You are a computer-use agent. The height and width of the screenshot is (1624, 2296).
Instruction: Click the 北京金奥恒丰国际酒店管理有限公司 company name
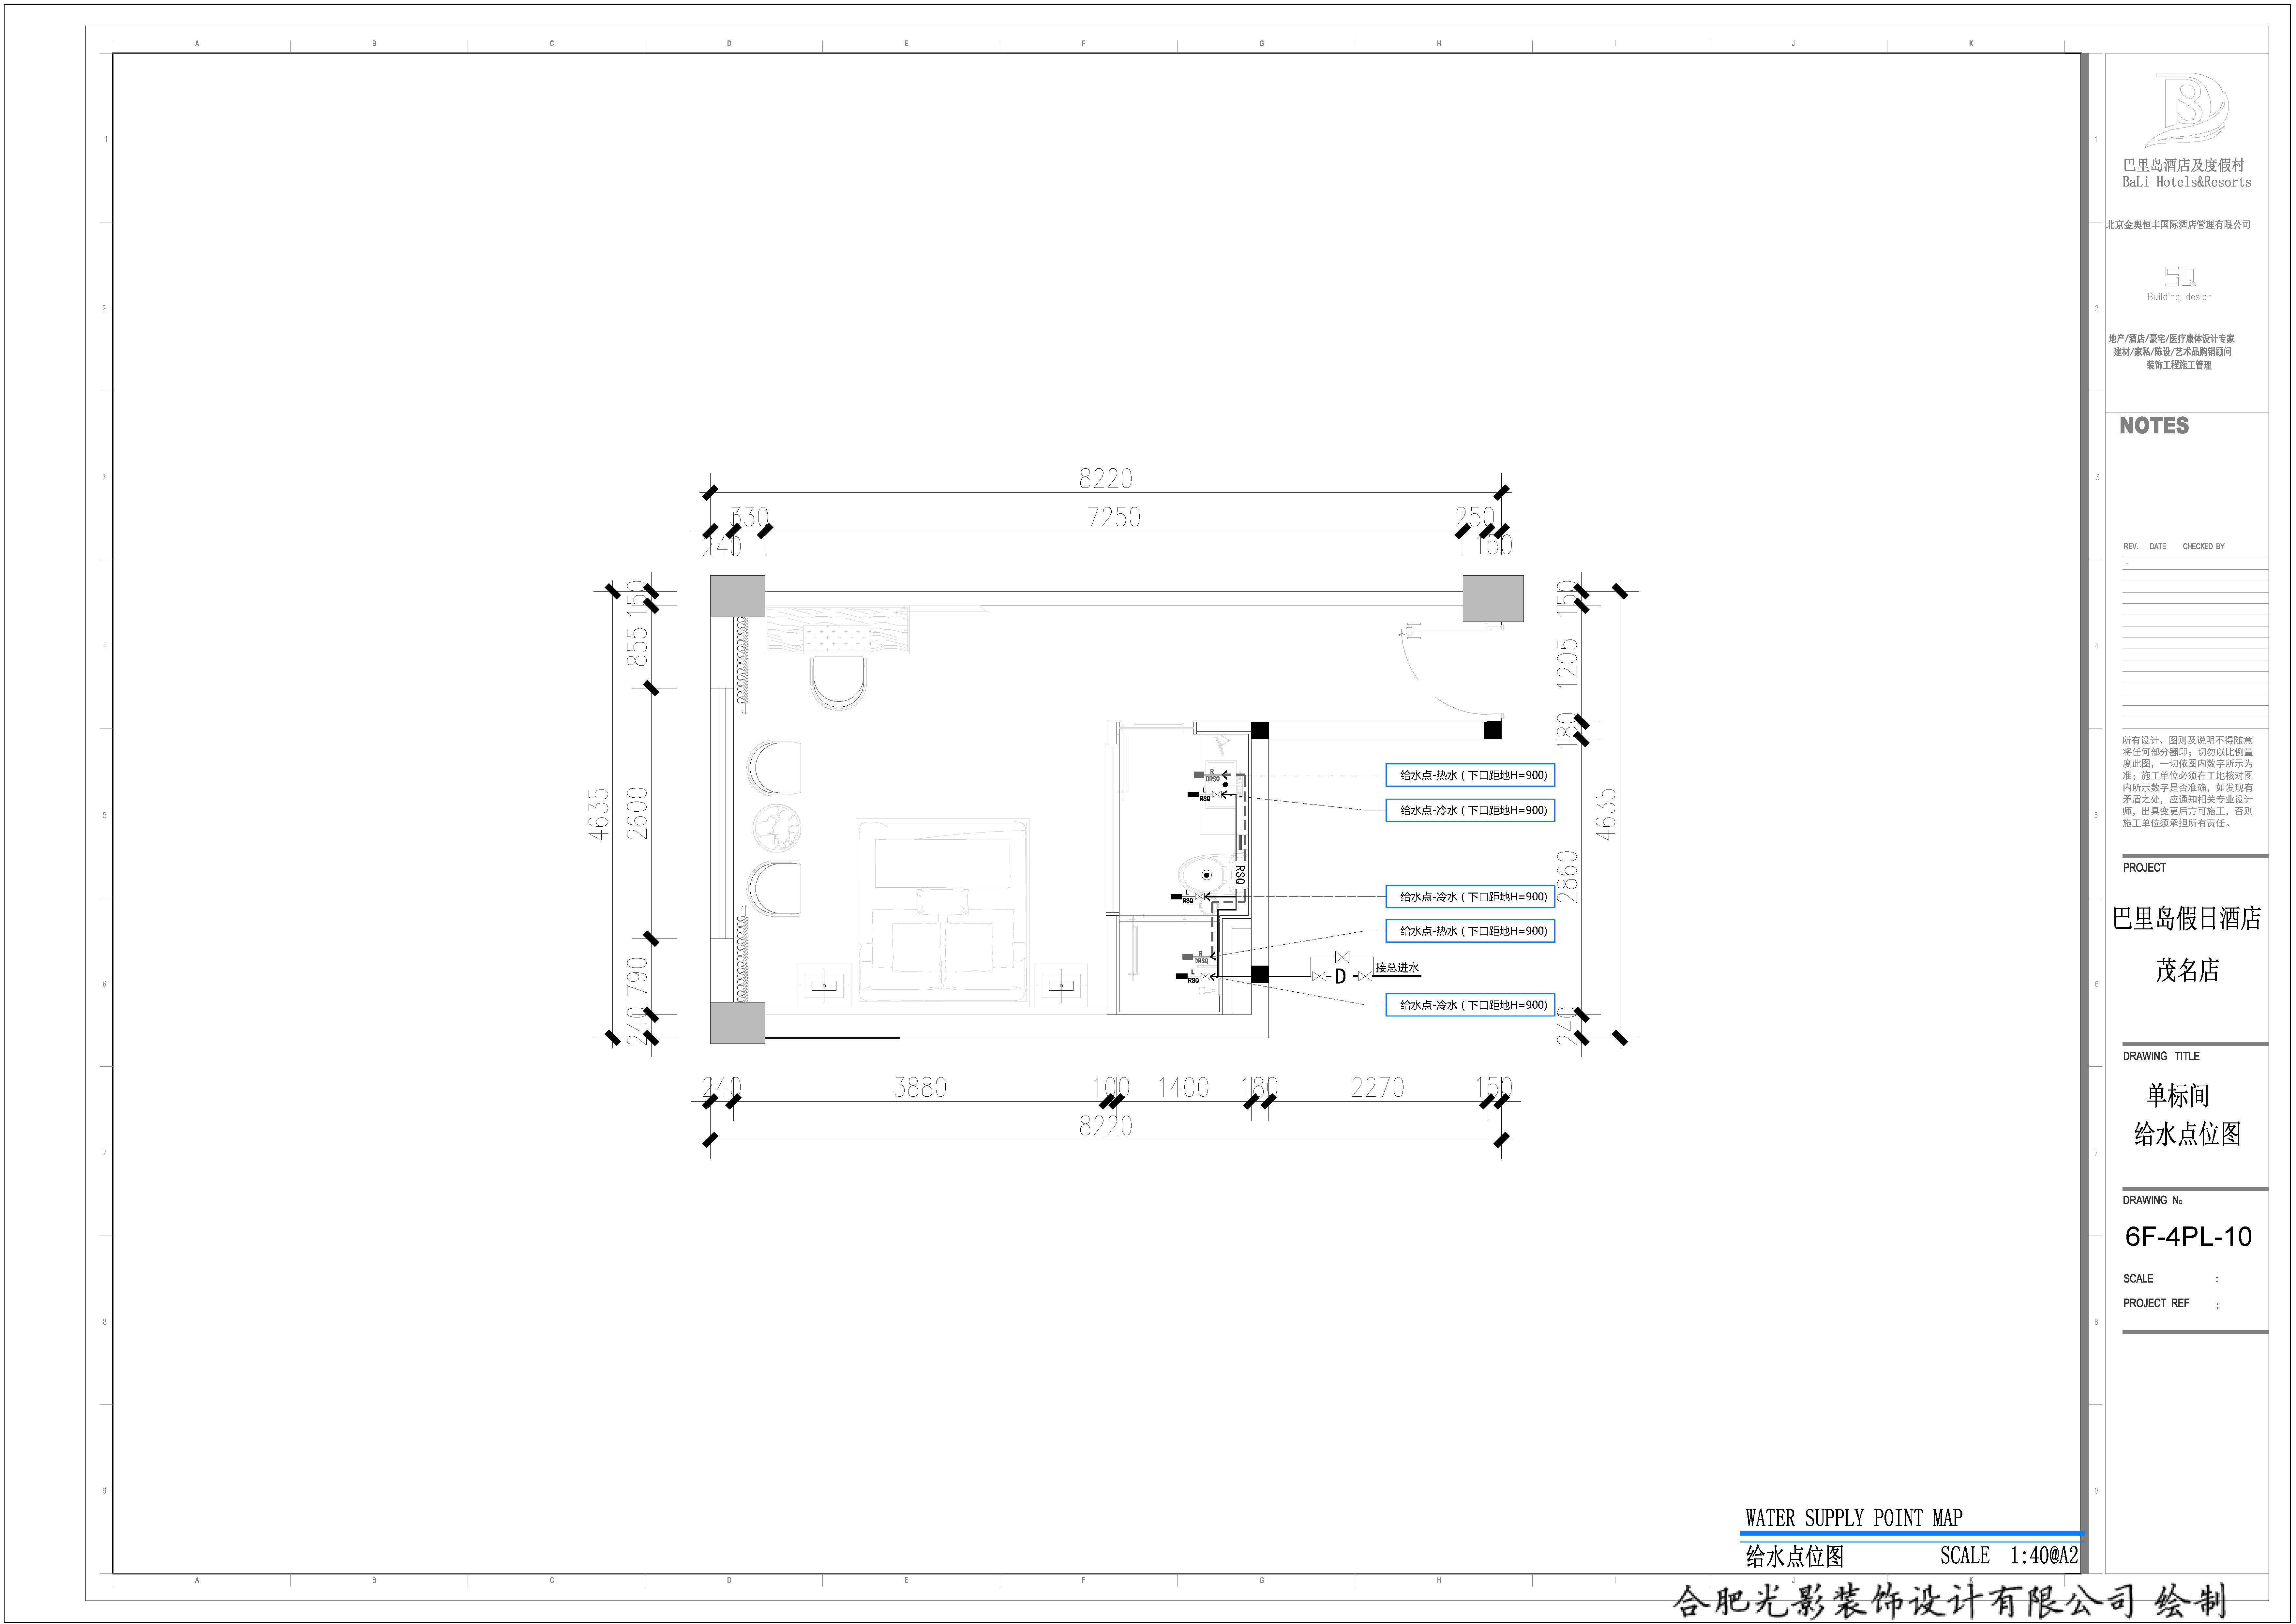2178,225
